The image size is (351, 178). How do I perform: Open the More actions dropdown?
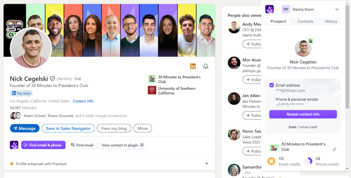143,128
